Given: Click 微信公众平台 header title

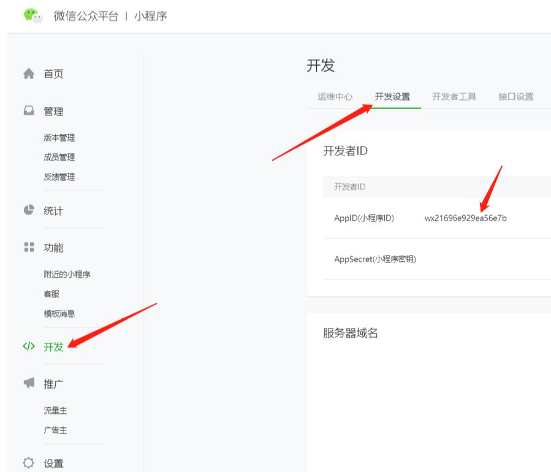Looking at the screenshot, I should tap(86, 16).
